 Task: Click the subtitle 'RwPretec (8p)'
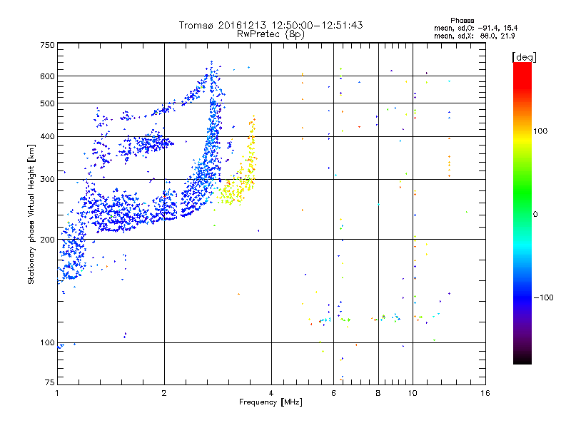[x=271, y=34]
